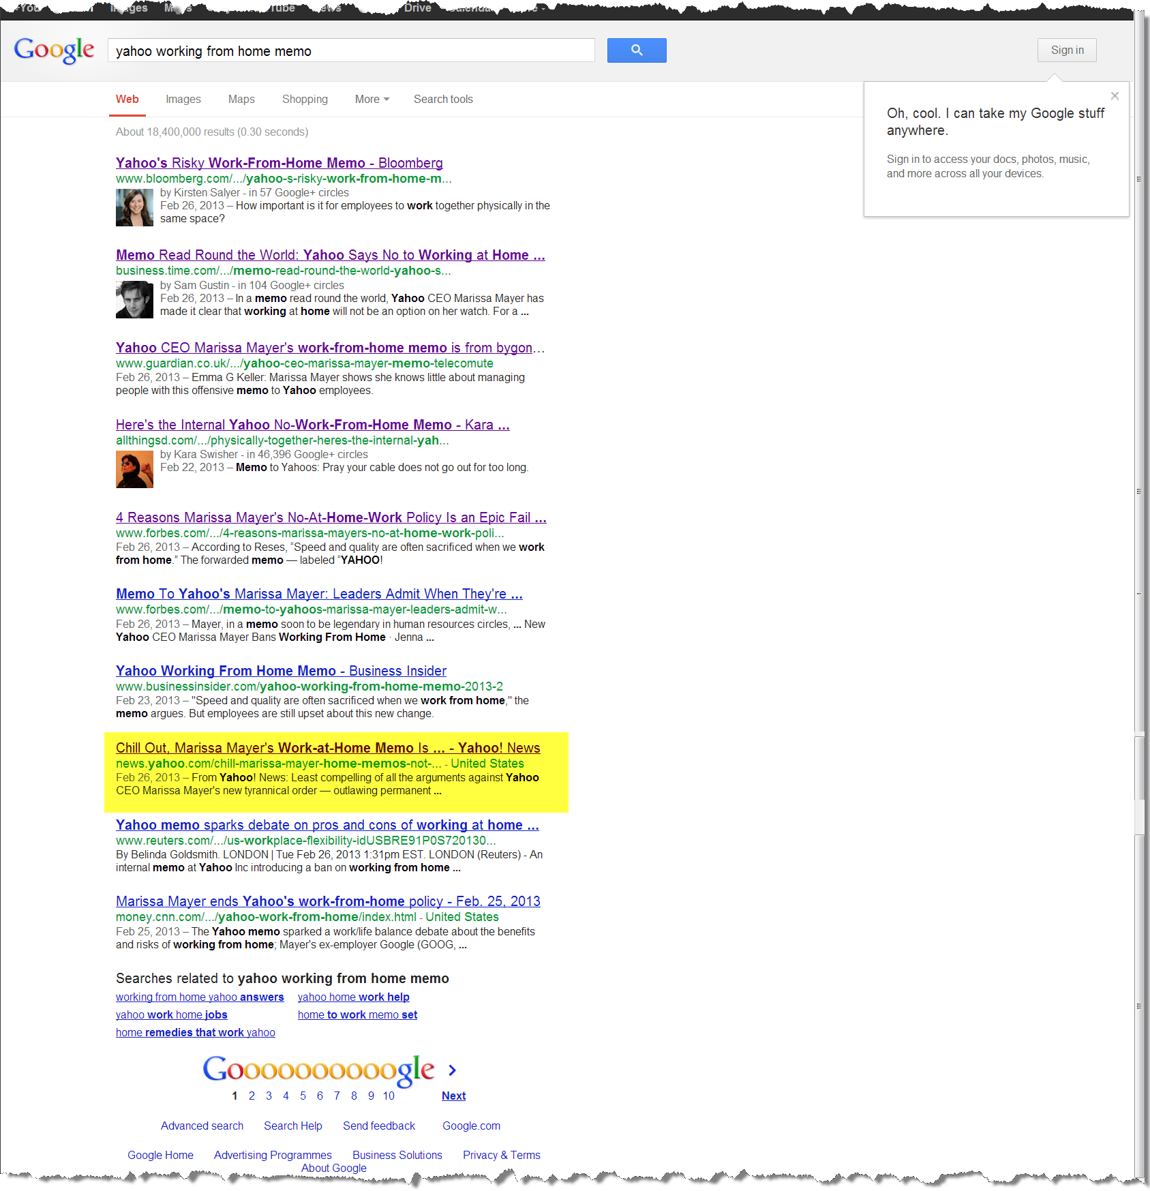The height and width of the screenshot is (1191, 1150).
Task: Click the bloomberg.com green URL text
Action: pyautogui.click(x=284, y=178)
